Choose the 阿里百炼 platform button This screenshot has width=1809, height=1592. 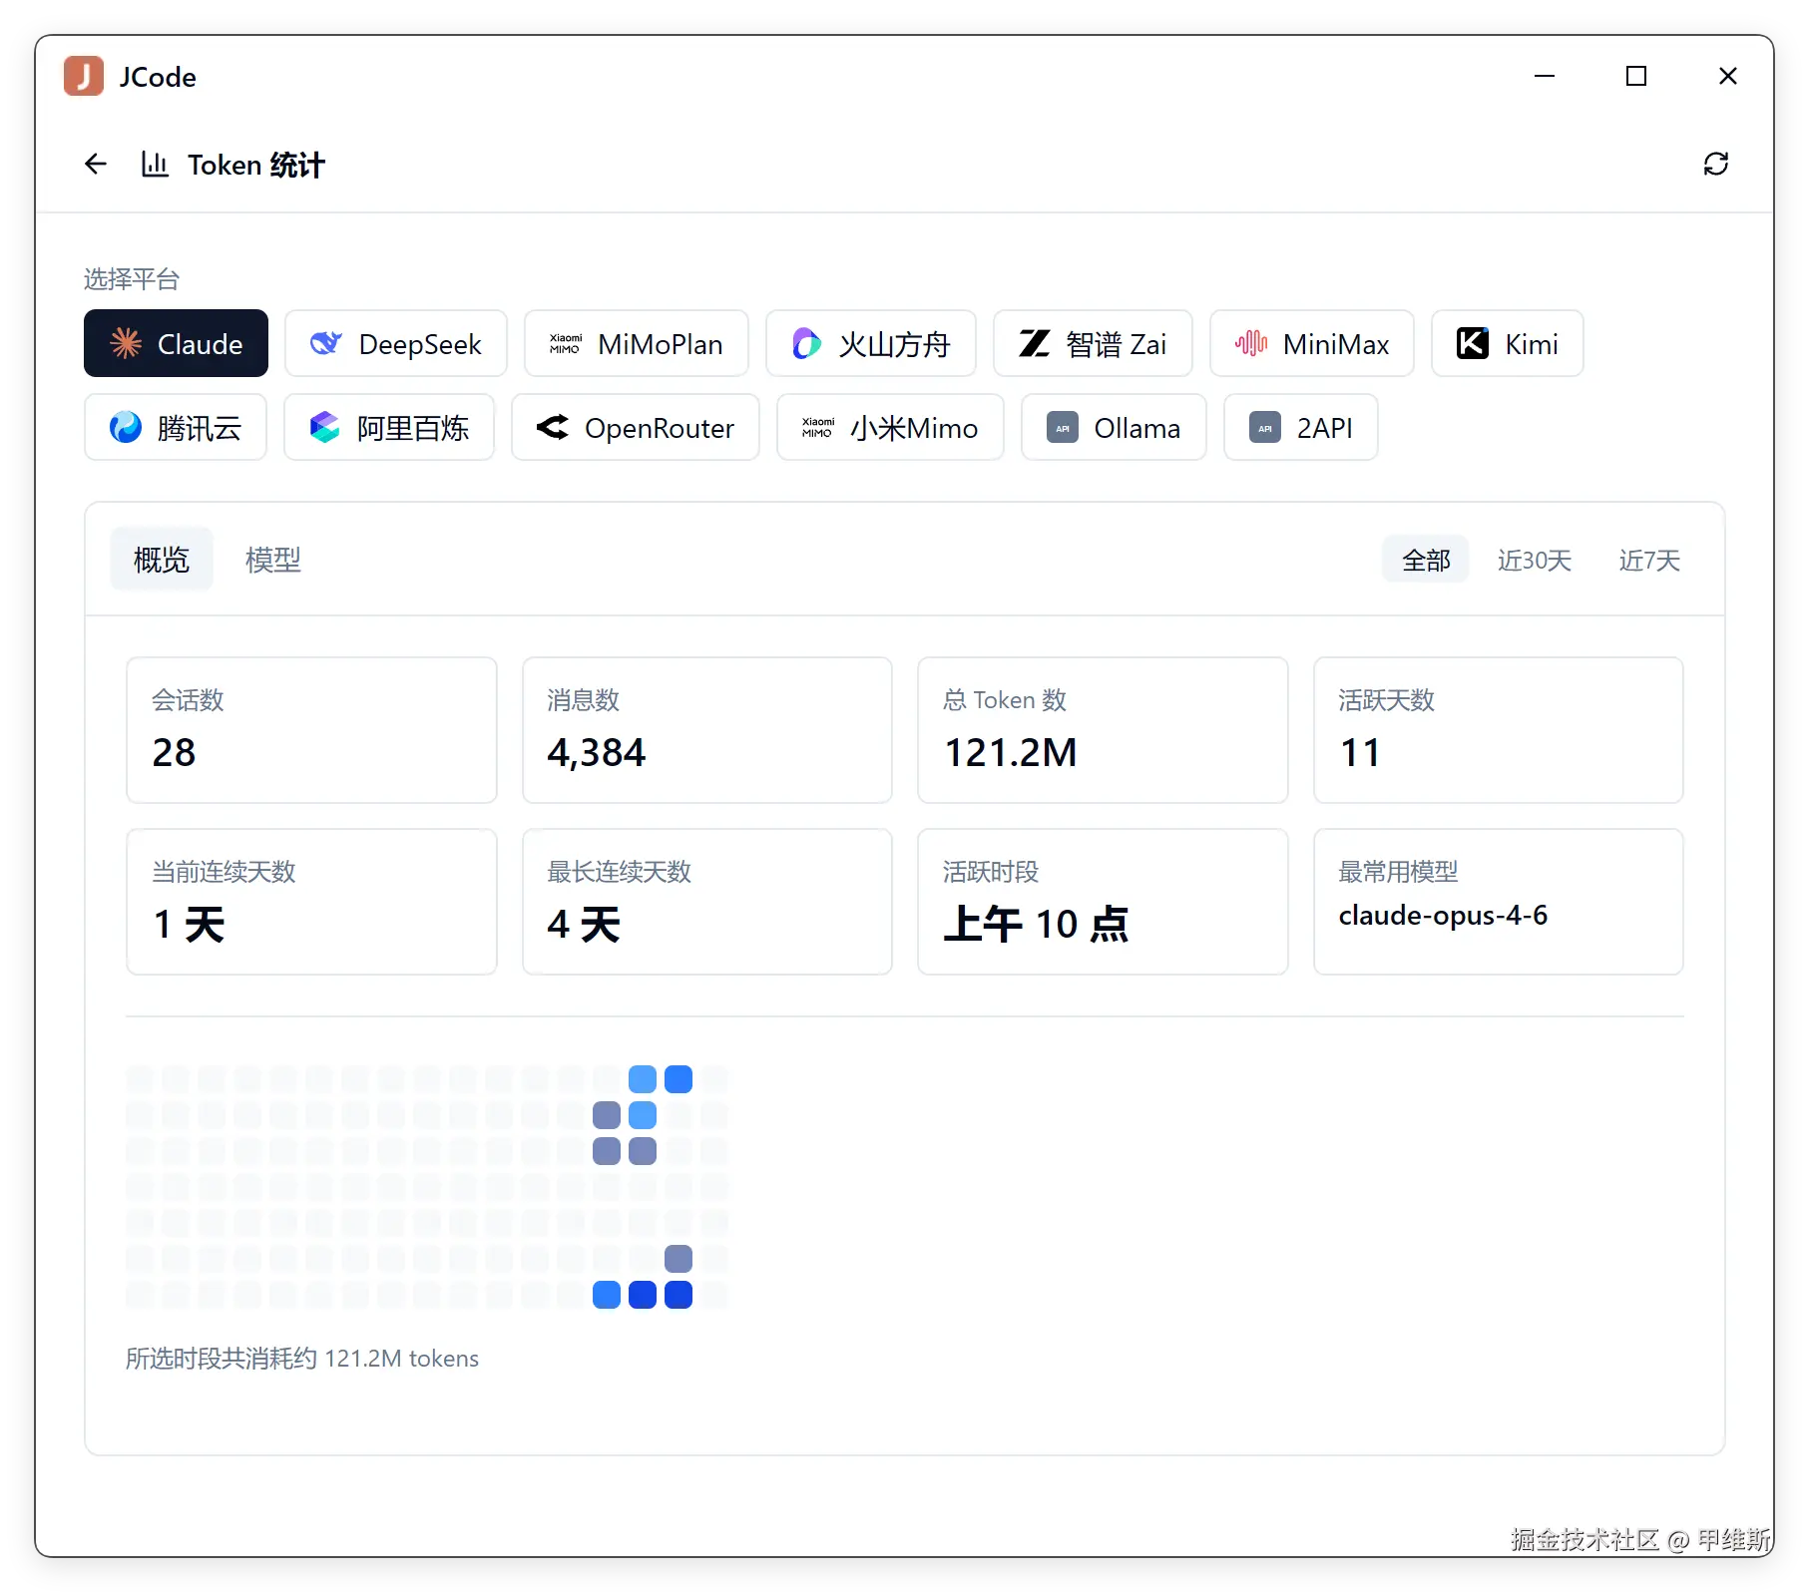pyautogui.click(x=389, y=427)
